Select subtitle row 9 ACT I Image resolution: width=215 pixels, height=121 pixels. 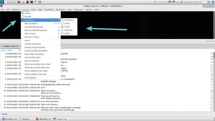tap(107, 88)
